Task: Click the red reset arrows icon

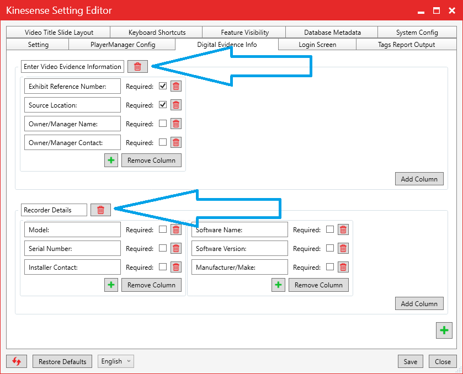Action: point(17,361)
